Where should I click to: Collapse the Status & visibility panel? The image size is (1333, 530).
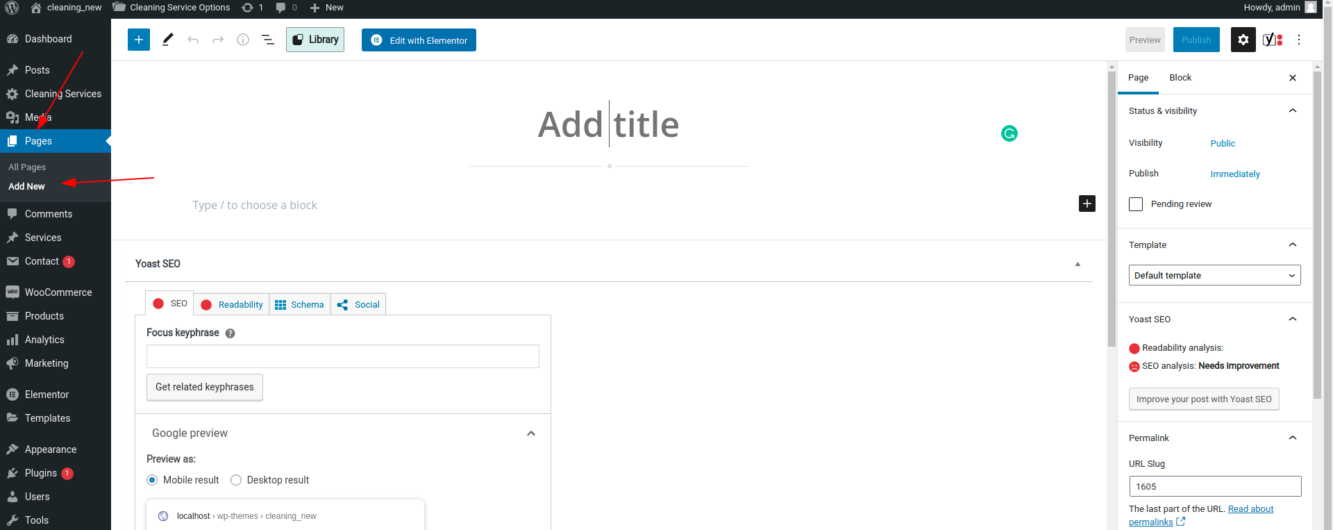tap(1292, 110)
